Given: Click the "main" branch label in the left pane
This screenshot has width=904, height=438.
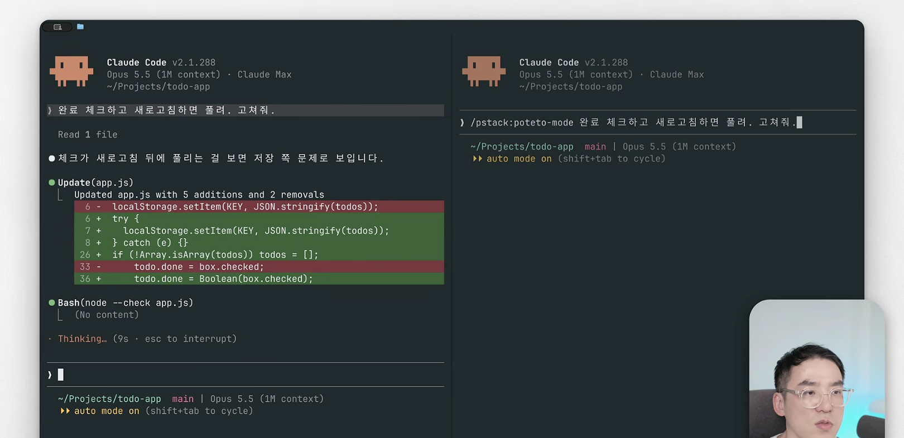Looking at the screenshot, I should point(183,399).
